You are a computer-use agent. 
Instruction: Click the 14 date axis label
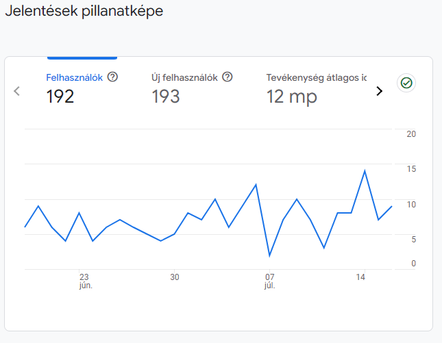pos(360,277)
